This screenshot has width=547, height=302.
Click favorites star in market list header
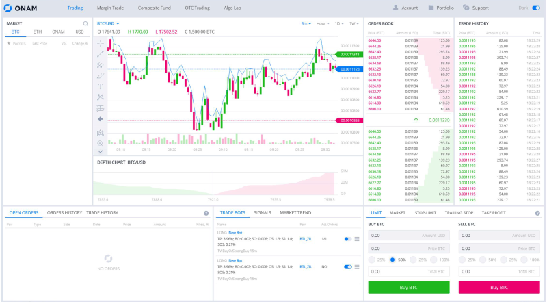point(9,43)
